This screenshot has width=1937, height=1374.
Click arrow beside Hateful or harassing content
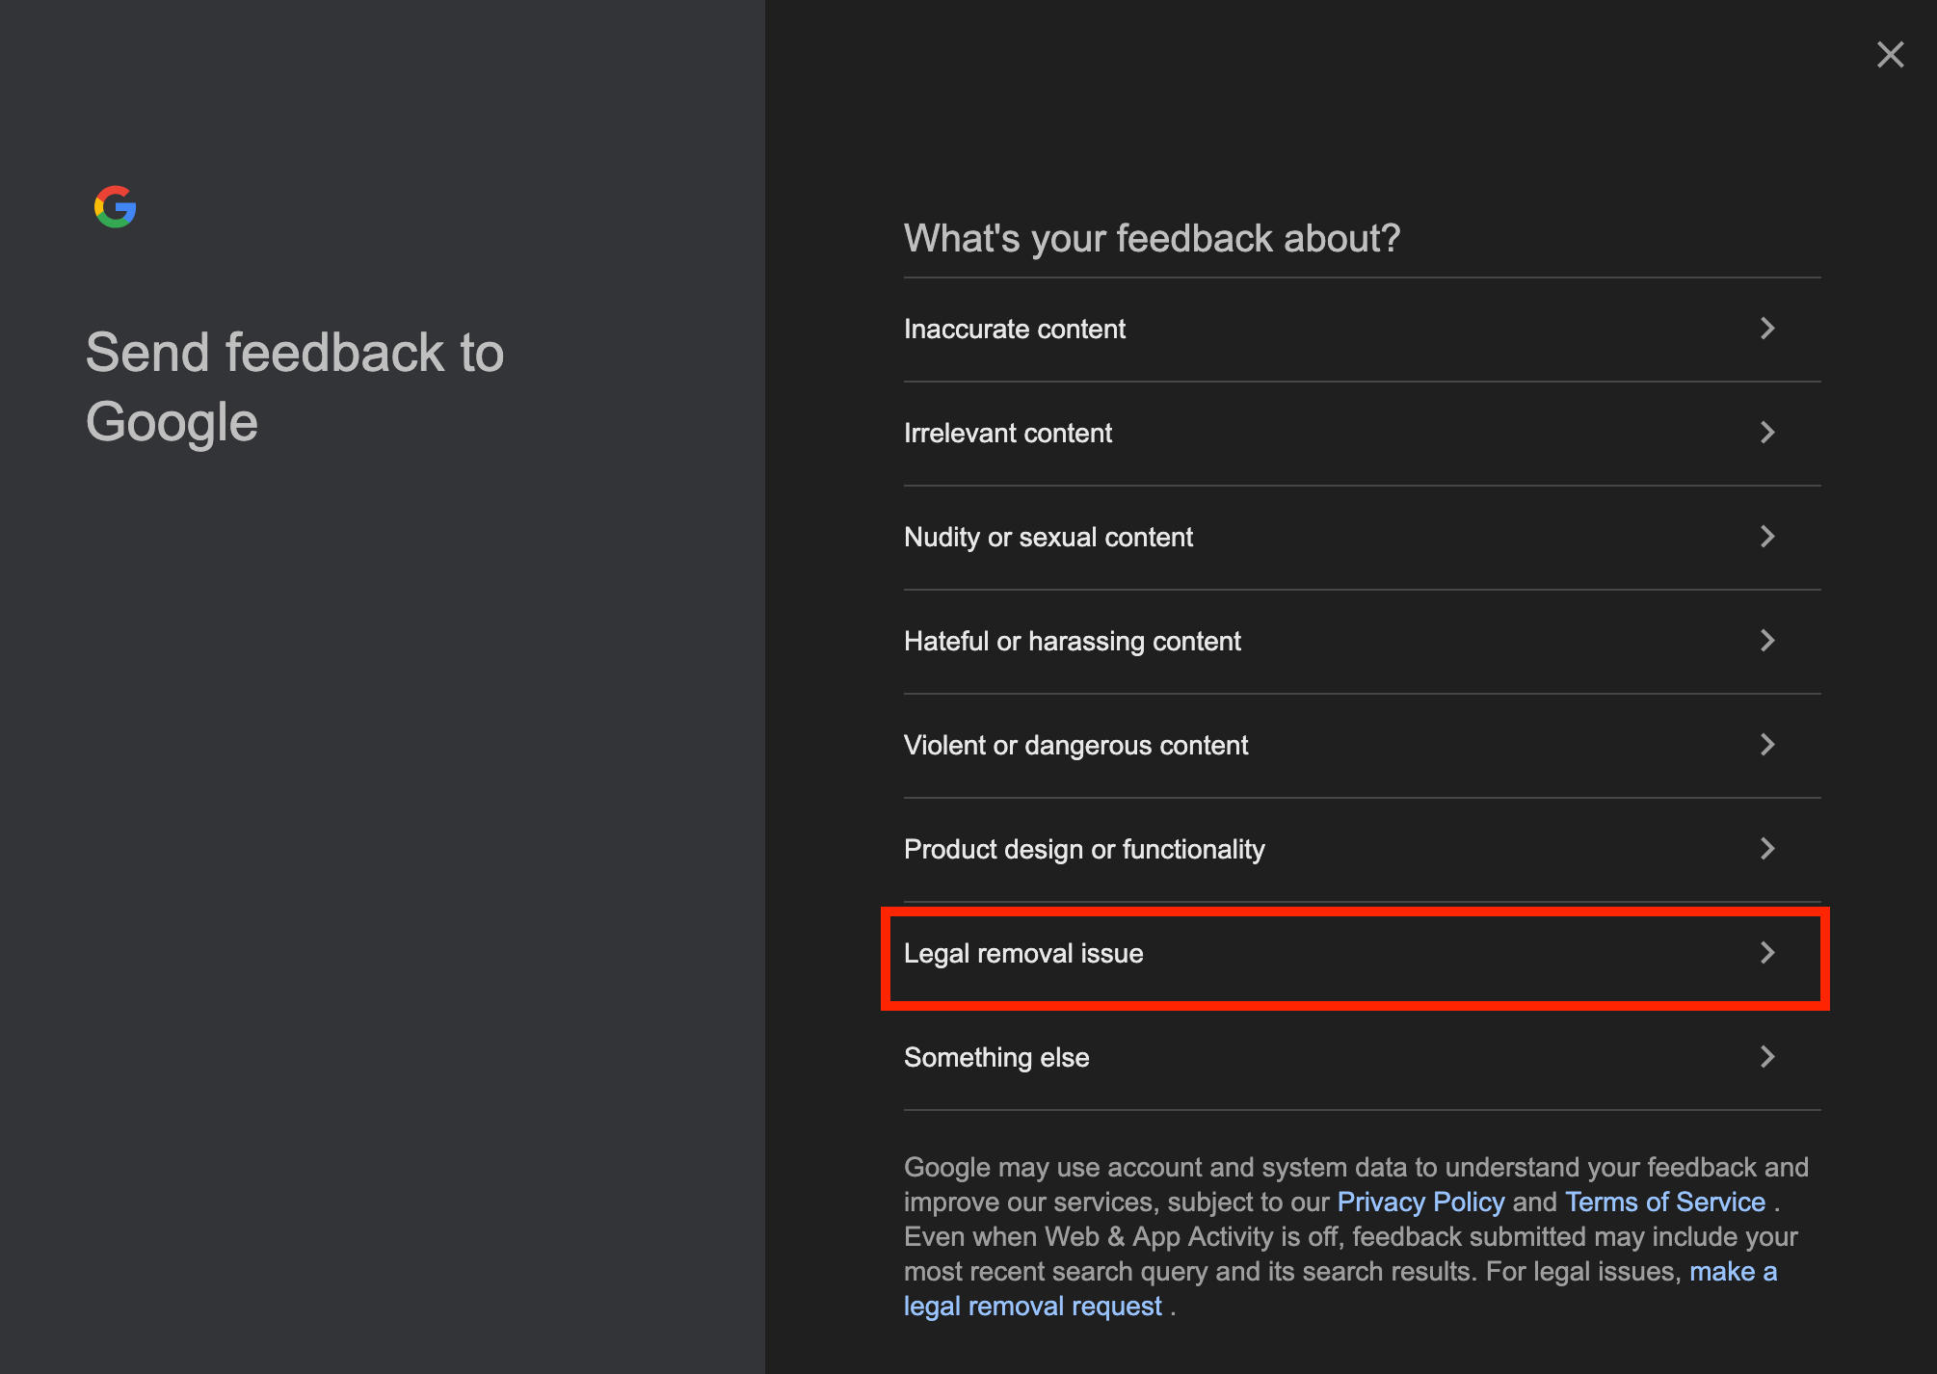pos(1766,641)
